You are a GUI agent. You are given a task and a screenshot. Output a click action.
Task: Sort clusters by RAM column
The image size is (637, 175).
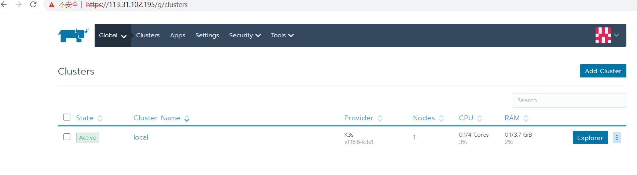click(x=516, y=118)
